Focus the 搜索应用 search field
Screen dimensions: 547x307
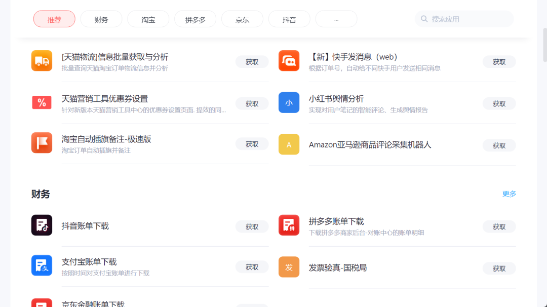tap(464, 19)
